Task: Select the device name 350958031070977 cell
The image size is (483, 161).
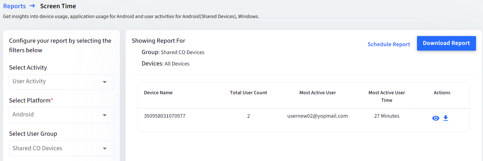Action: 165,116
